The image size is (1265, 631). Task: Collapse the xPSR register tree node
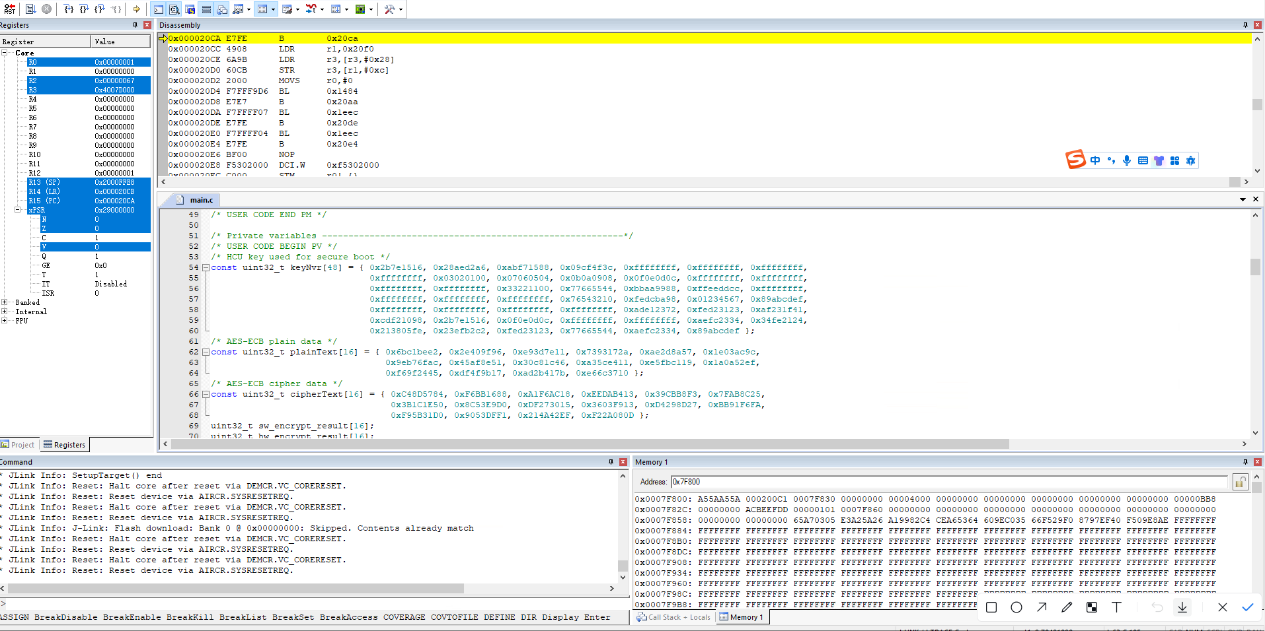pos(18,210)
